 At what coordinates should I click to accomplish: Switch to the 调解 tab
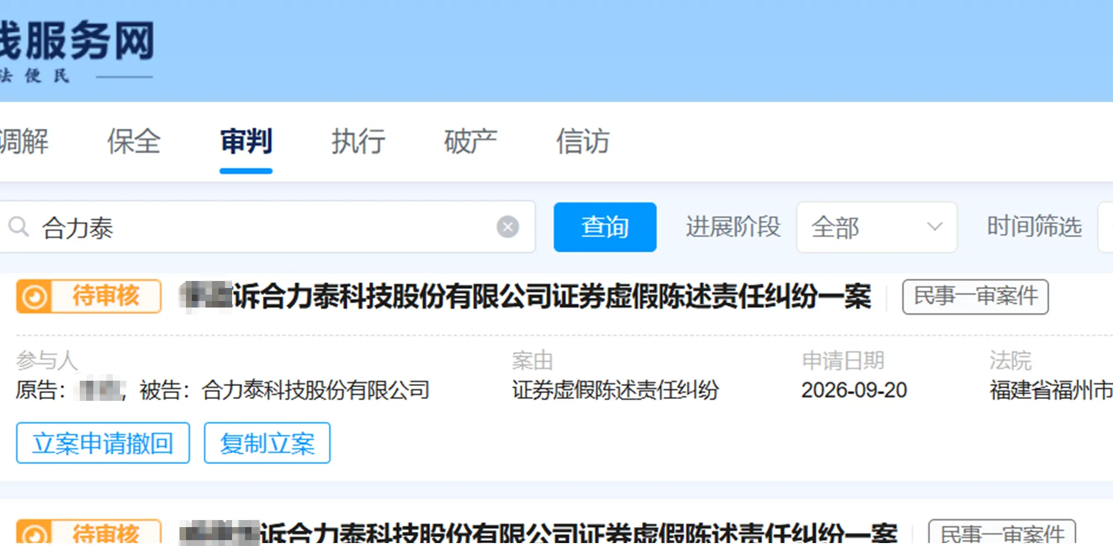point(24,142)
